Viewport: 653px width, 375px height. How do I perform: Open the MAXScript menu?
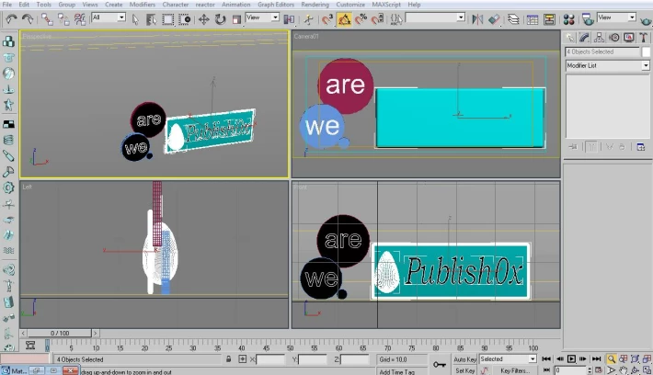(x=386, y=5)
